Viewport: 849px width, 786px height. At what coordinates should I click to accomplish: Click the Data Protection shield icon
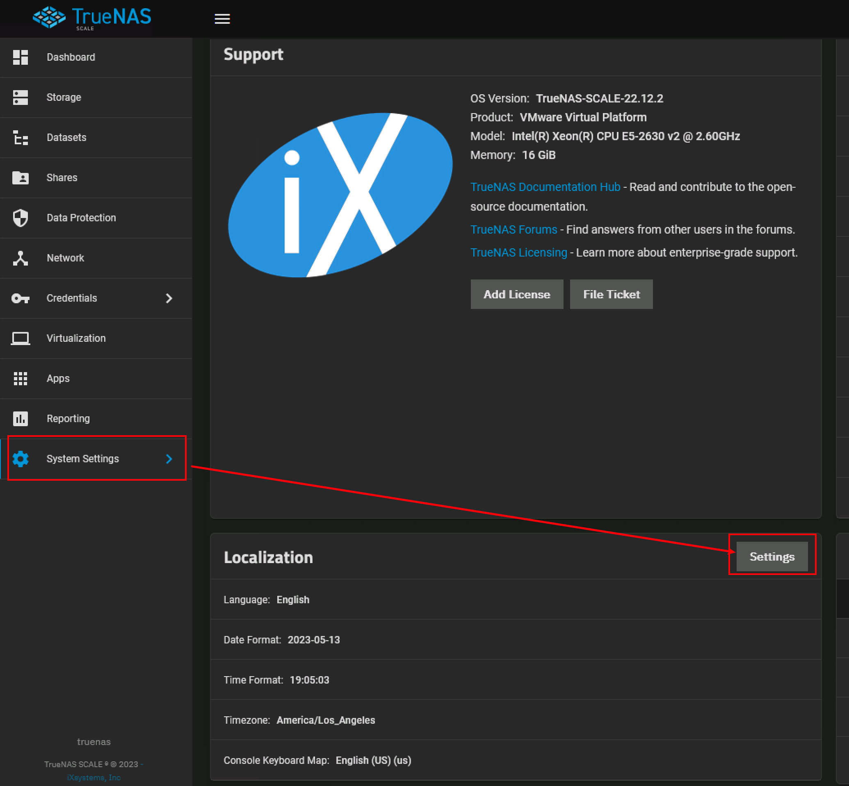coord(21,218)
